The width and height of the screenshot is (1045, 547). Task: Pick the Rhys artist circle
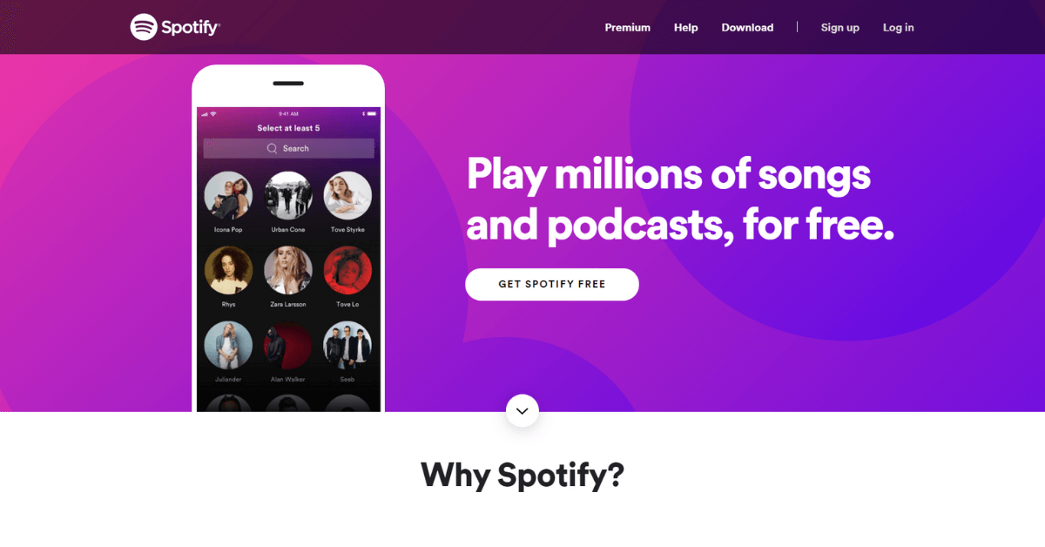click(x=228, y=270)
